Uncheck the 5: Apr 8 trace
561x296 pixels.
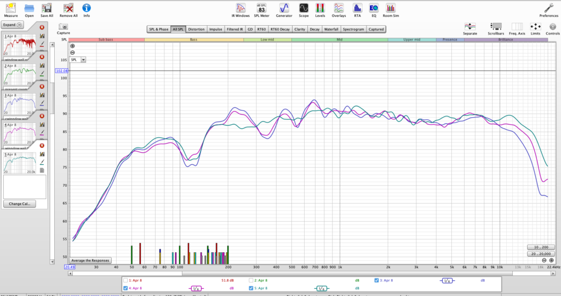pyautogui.click(x=251, y=288)
